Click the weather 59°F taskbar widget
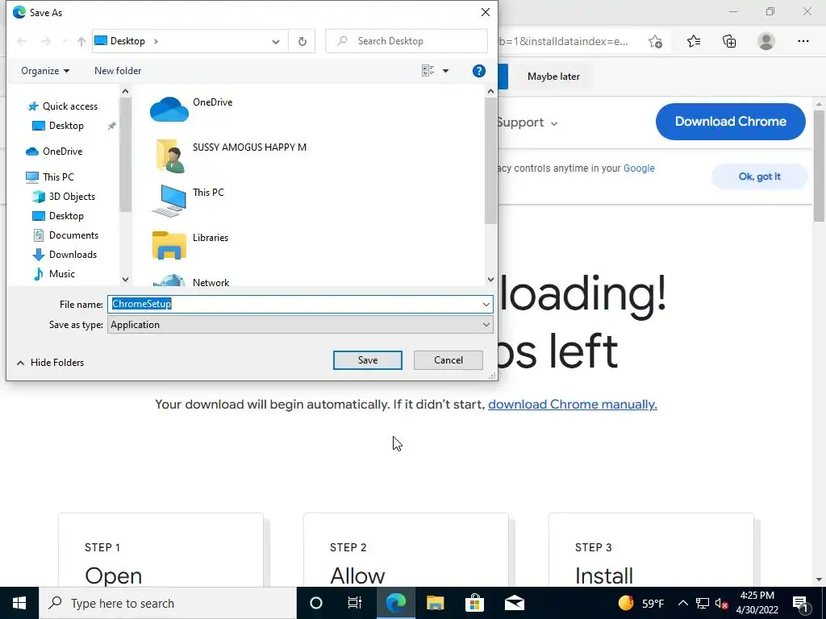826x619 pixels. (641, 603)
